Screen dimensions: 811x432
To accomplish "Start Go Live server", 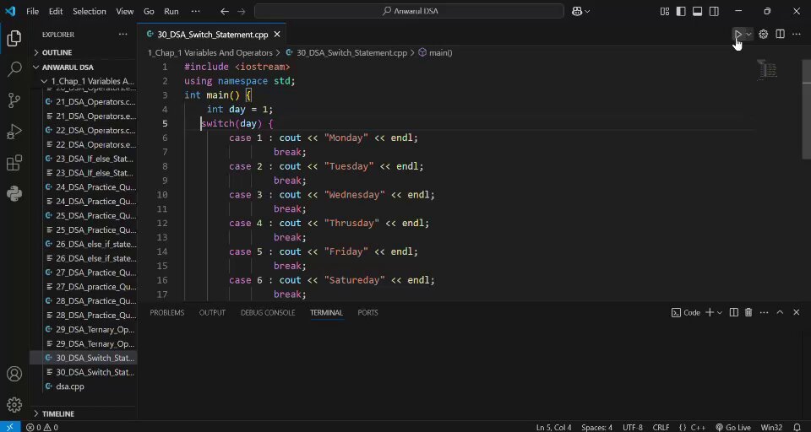I will pyautogui.click(x=733, y=427).
